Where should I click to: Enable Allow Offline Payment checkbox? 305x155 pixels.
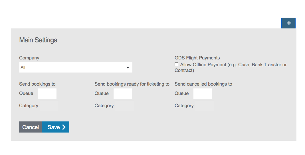177,65
